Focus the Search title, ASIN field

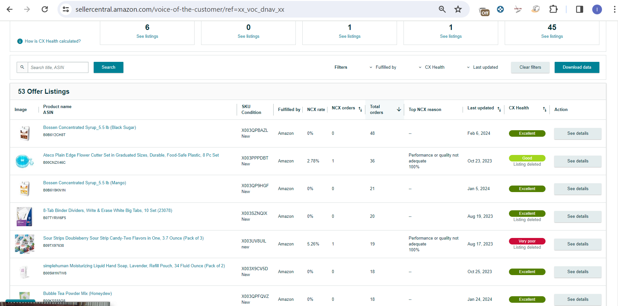tap(58, 67)
